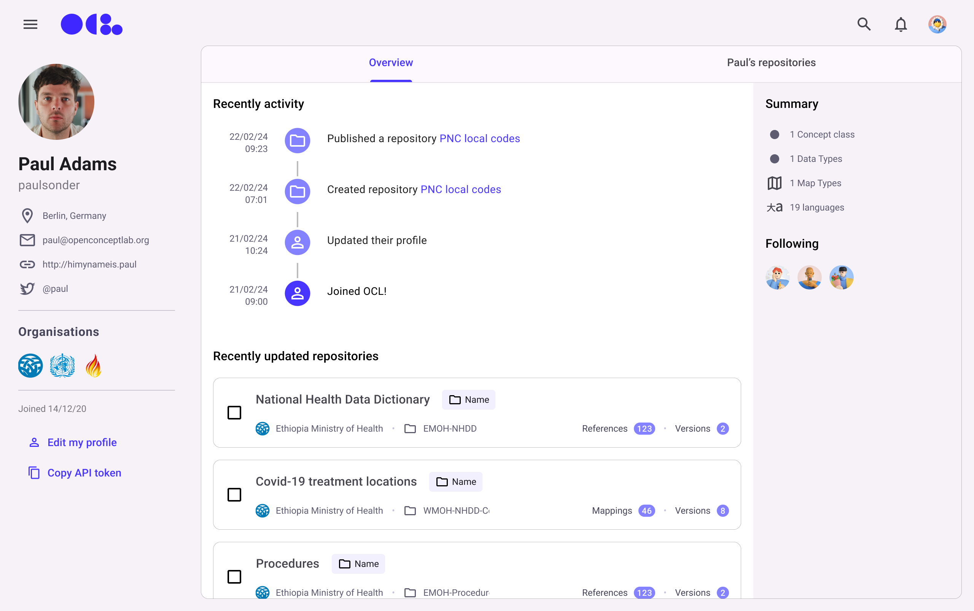Click the OCL logo in header
Image resolution: width=974 pixels, height=611 pixels.
(91, 25)
